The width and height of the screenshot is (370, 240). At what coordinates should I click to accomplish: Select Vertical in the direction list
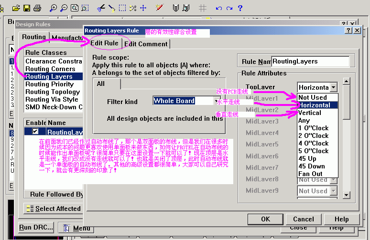[x=310, y=113]
